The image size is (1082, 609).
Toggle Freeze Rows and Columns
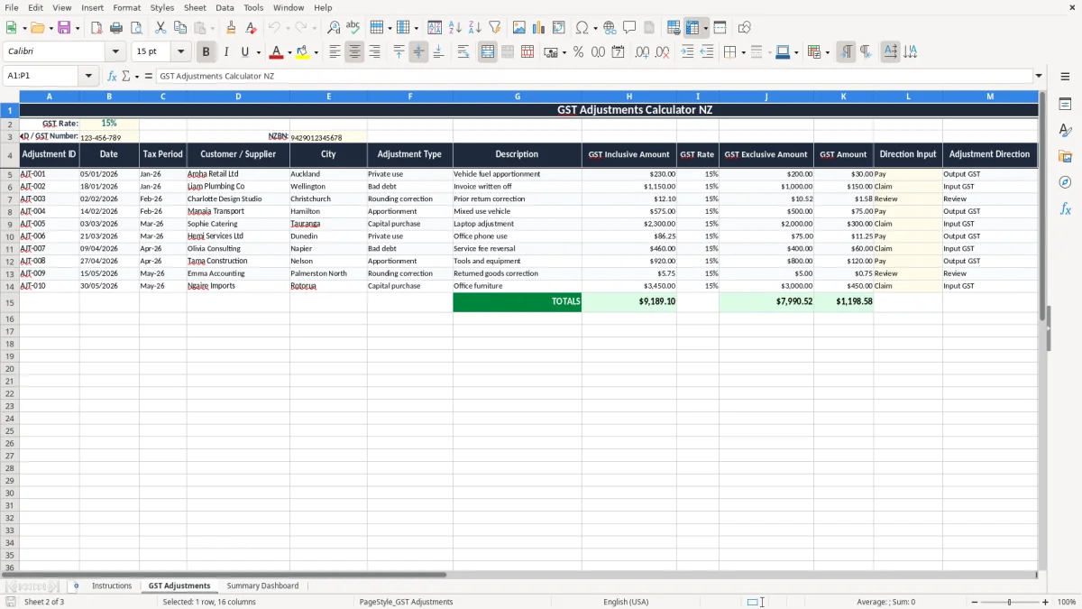click(692, 28)
